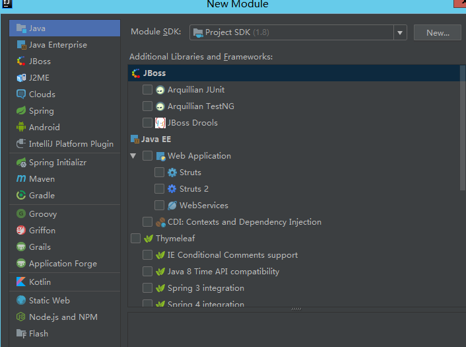Click 'Spring 3 integration' label text

pyautogui.click(x=206, y=288)
